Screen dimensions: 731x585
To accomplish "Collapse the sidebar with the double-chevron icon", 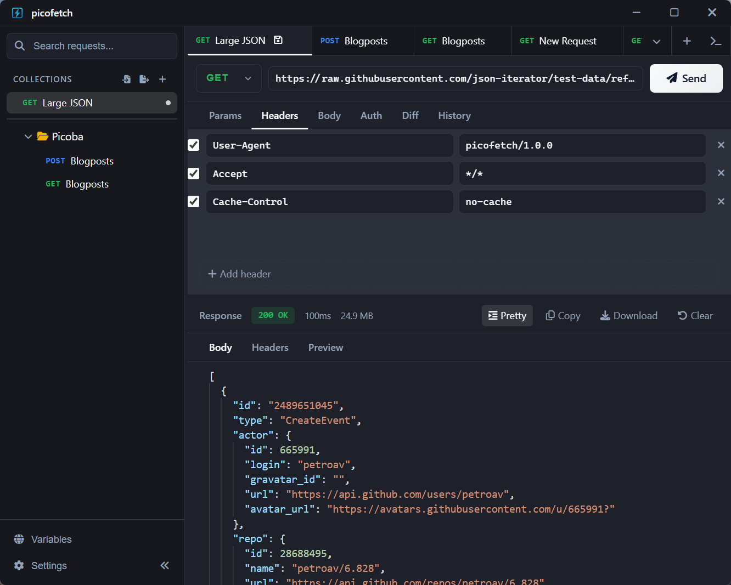I will [x=165, y=565].
